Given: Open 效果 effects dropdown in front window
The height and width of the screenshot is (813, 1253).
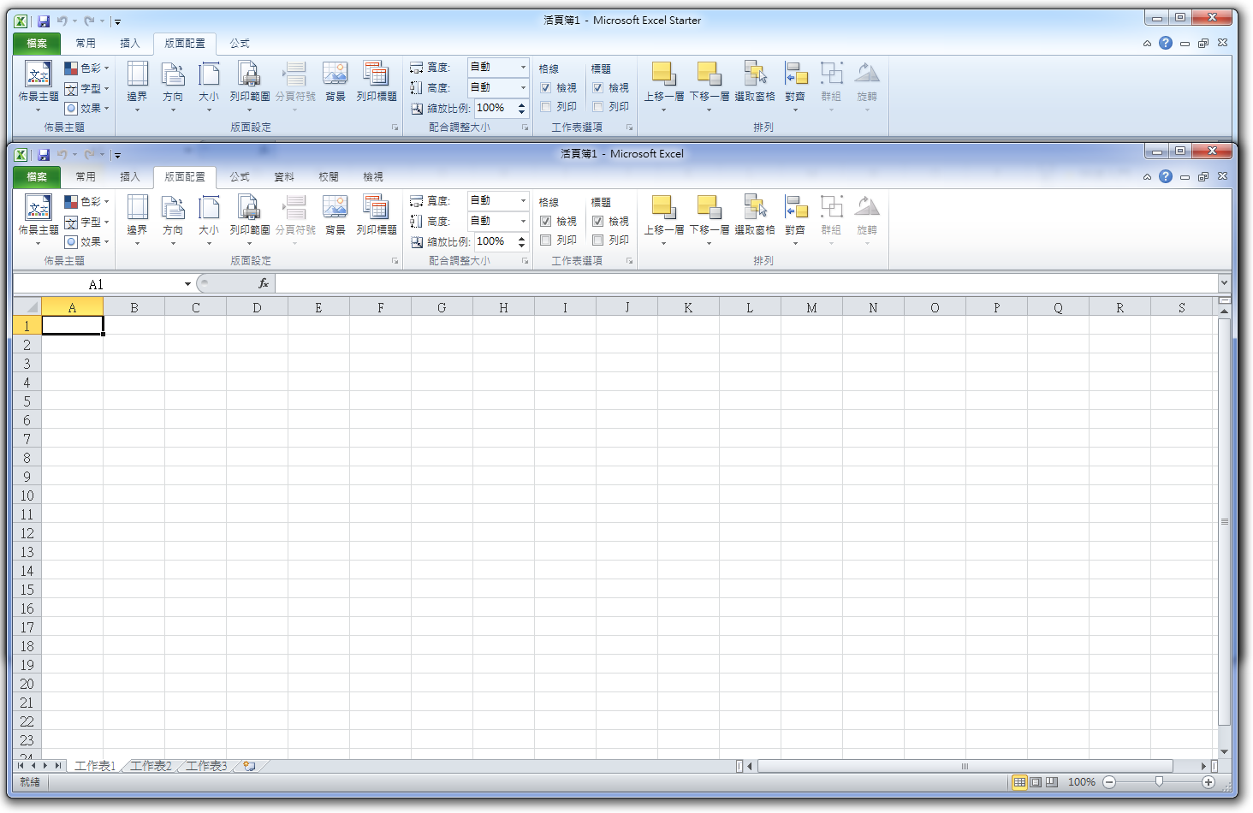Looking at the screenshot, I should pos(86,242).
